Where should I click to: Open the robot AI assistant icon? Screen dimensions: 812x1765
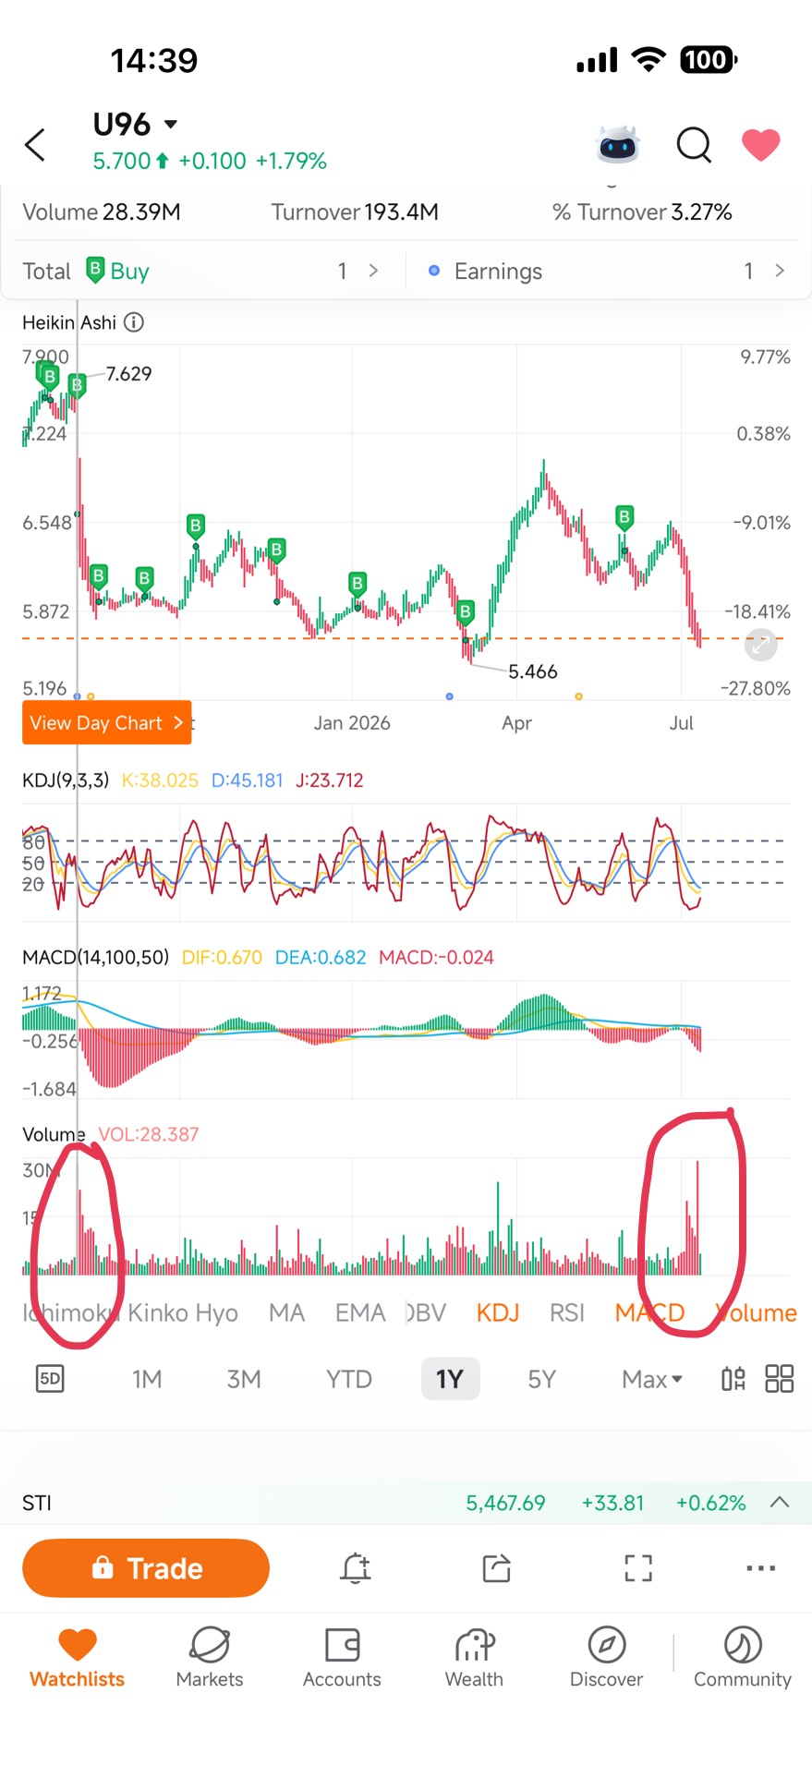coord(618,144)
